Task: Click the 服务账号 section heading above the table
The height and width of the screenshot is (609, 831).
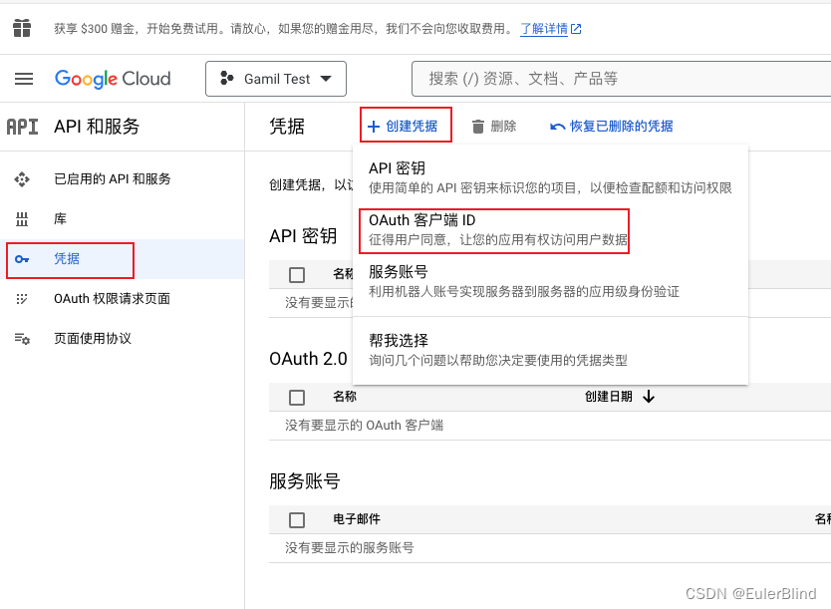Action: (304, 481)
